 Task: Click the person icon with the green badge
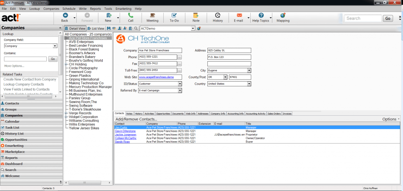(120, 28)
